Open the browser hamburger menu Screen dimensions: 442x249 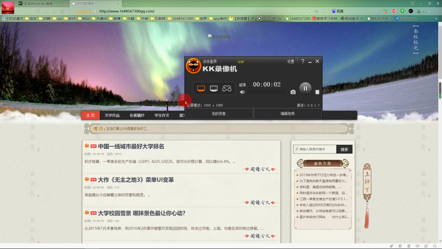click(x=437, y=11)
